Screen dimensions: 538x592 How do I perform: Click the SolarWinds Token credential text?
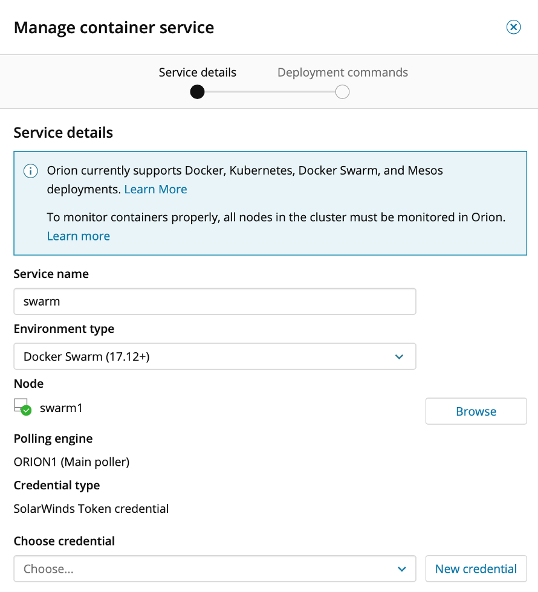click(x=91, y=509)
